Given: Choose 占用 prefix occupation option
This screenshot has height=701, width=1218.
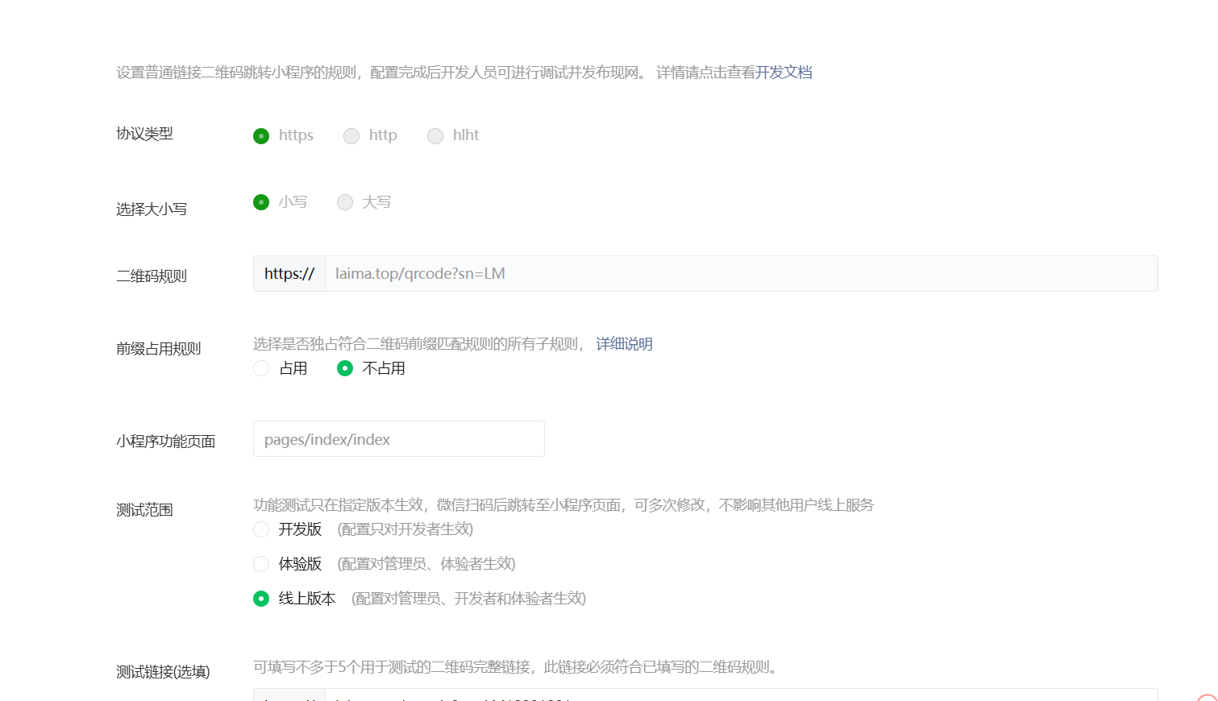Looking at the screenshot, I should 261,368.
